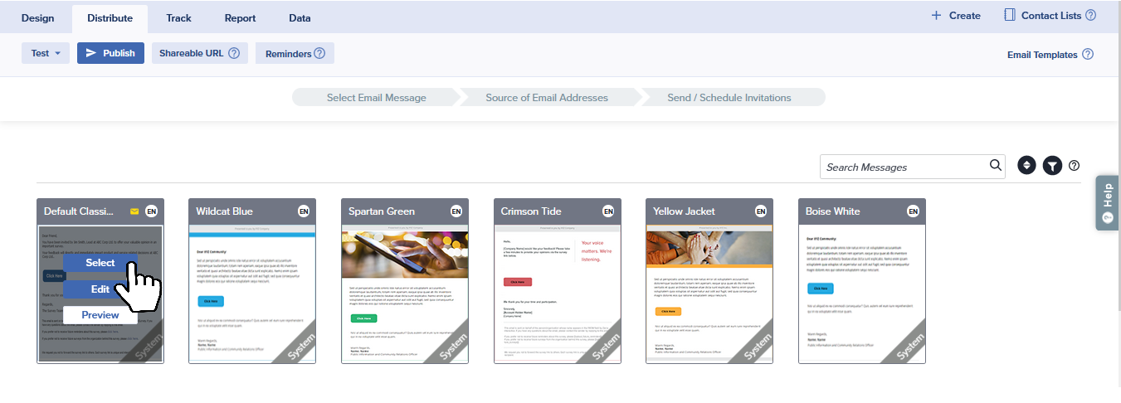Open the Report tab

coord(240,18)
